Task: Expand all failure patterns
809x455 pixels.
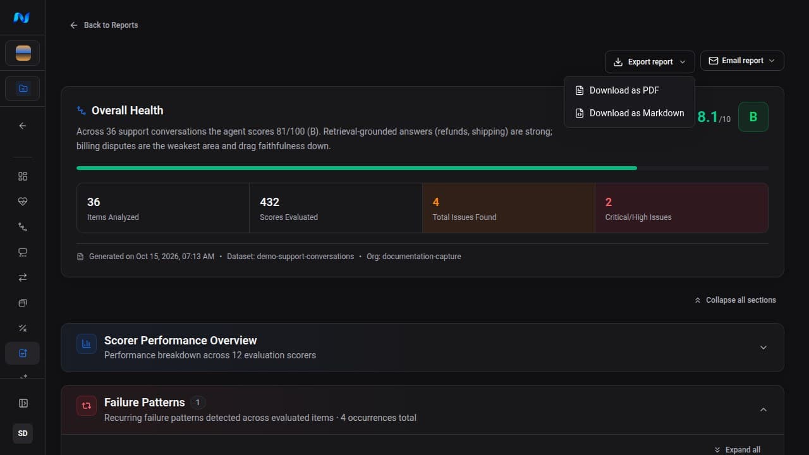Action: [737, 450]
